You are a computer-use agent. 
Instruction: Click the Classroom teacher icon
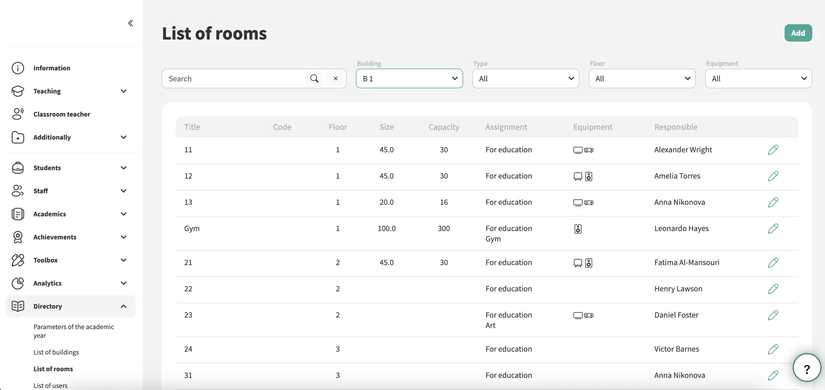click(x=18, y=114)
